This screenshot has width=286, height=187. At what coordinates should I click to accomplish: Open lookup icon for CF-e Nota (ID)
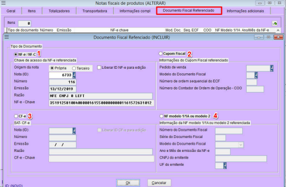point(74,131)
